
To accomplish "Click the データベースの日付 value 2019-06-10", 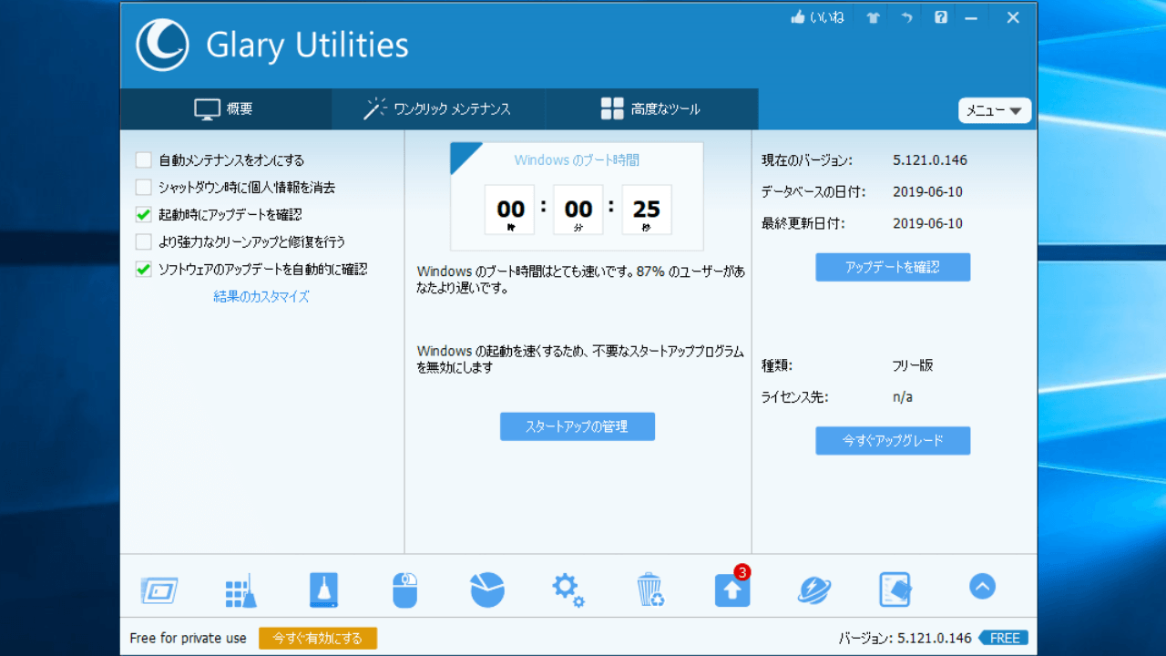I will [x=927, y=192].
